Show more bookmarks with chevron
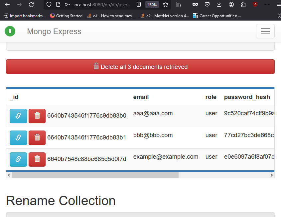 (279, 16)
